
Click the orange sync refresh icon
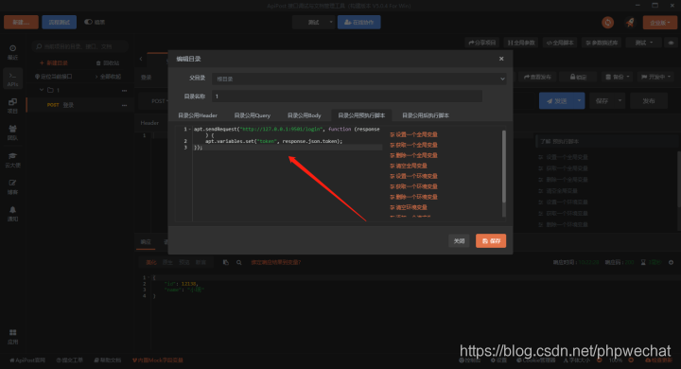tap(607, 22)
